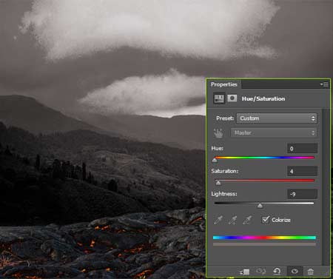Switch to the Properties tab
The width and height of the screenshot is (333, 279).
pos(224,84)
